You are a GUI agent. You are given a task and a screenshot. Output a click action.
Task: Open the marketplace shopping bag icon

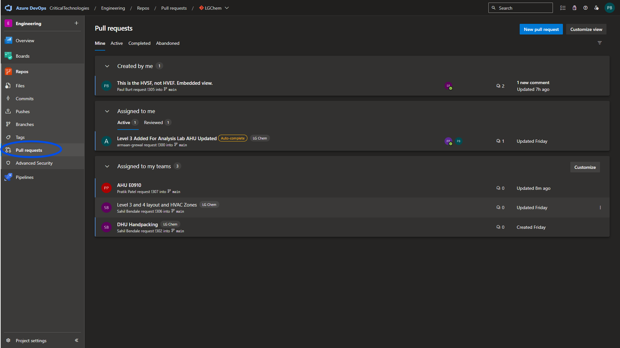[575, 8]
